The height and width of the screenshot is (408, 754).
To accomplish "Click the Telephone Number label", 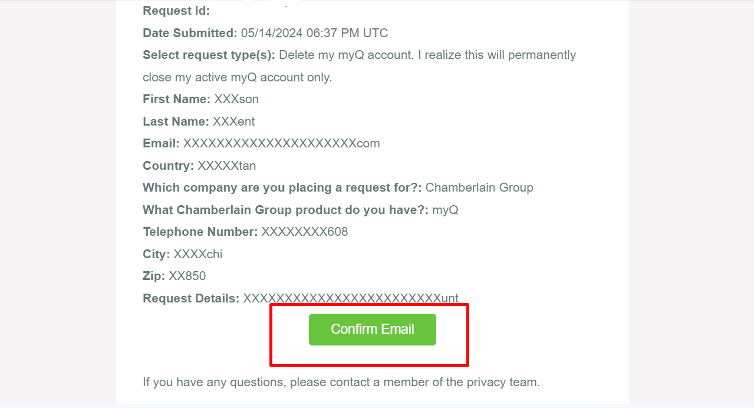I will point(200,232).
